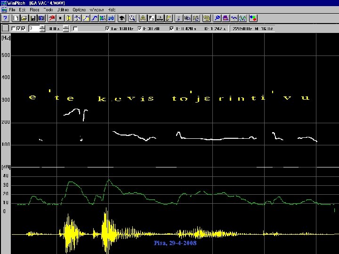Image resolution: width=339 pixels, height=254 pixels.
Task: Open a sound file with folder icon
Action: [24, 18]
